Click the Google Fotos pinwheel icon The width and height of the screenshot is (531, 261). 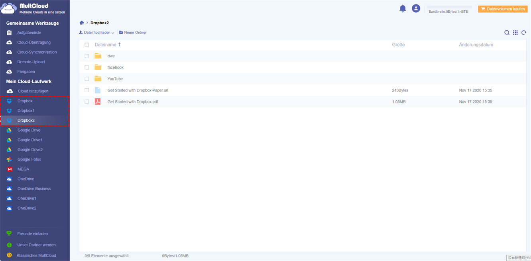point(9,160)
